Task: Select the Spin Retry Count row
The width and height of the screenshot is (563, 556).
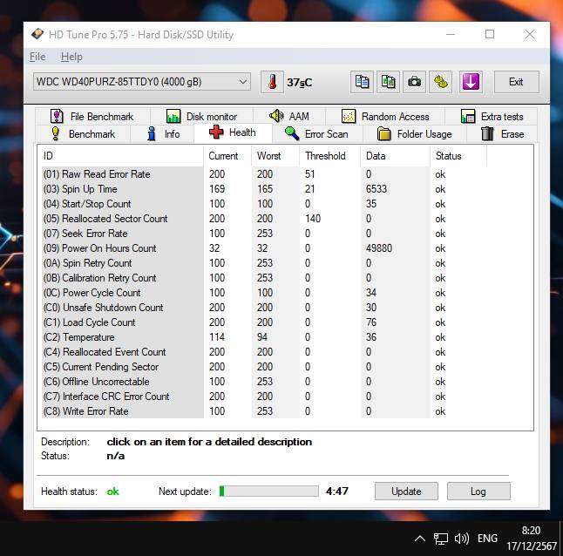Action: 264,263
